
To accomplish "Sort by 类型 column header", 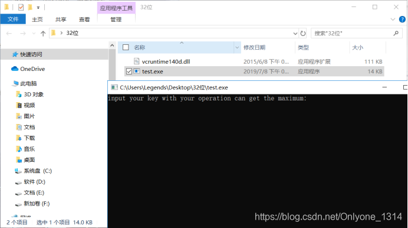I will coord(303,47).
